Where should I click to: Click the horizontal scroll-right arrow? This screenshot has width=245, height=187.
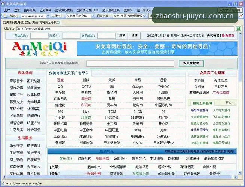tap(236, 177)
